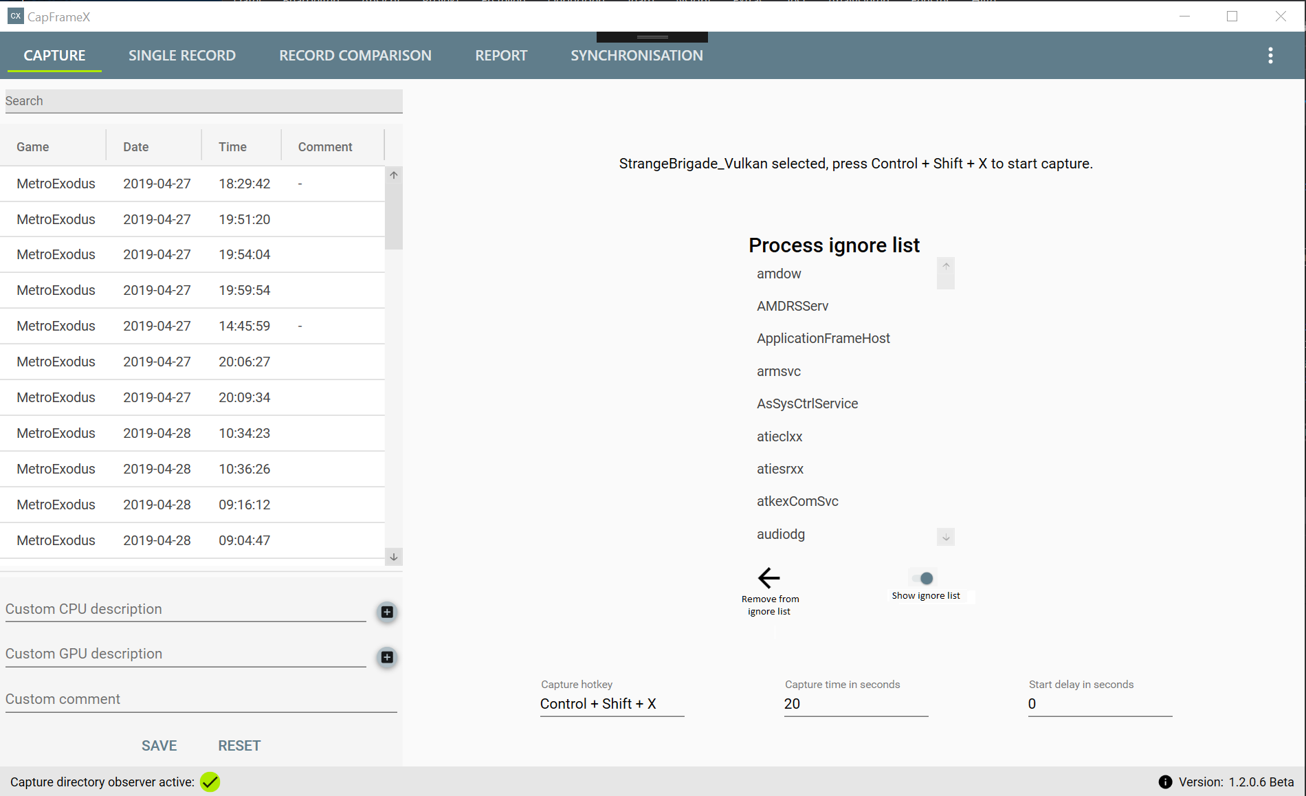Click the green observer active checkmark
The height and width of the screenshot is (796, 1306).
[x=210, y=782]
